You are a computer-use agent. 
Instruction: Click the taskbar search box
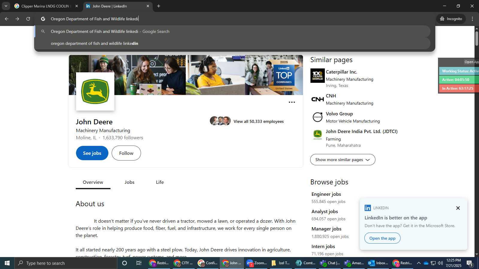click(x=66, y=263)
